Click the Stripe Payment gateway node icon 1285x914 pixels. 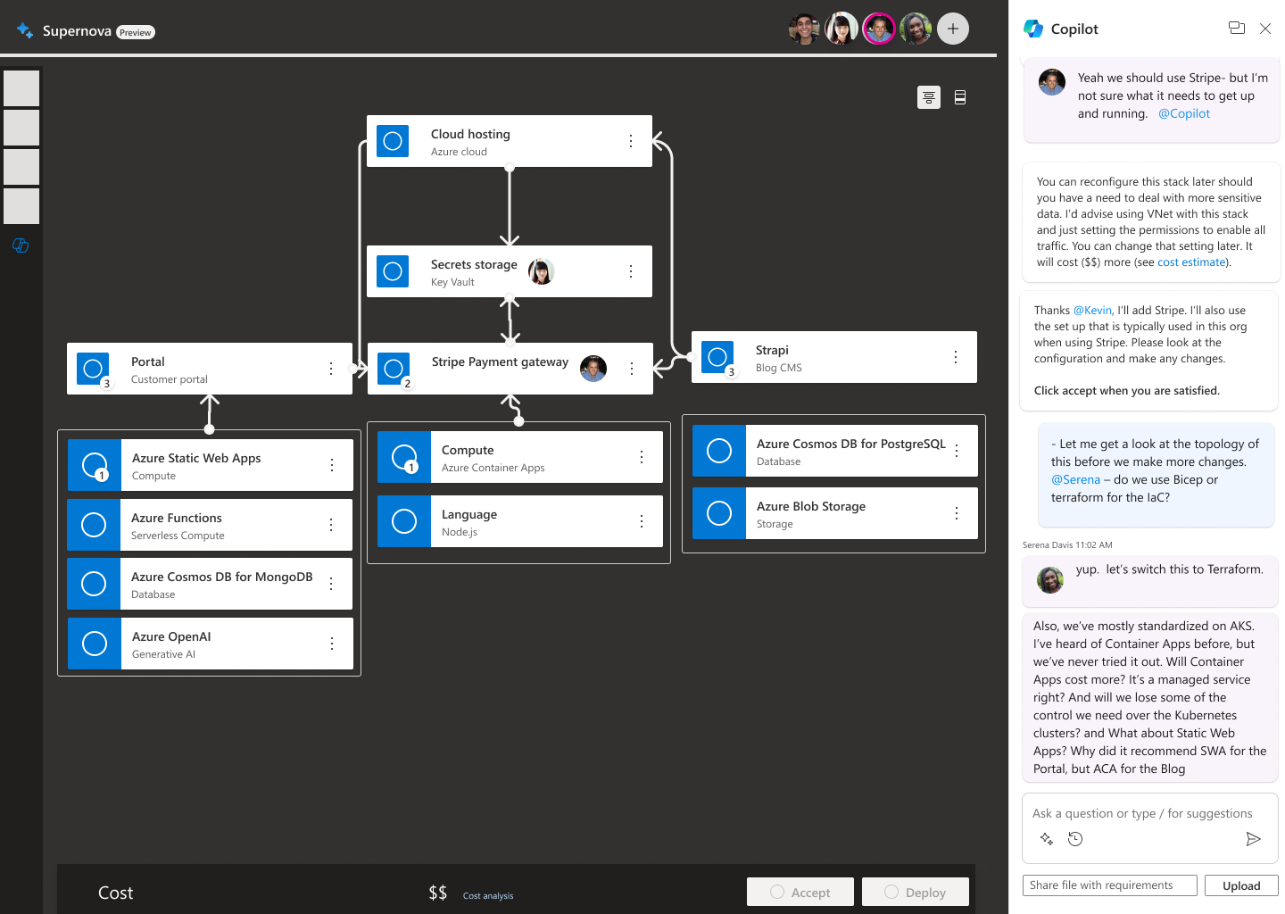[394, 369]
